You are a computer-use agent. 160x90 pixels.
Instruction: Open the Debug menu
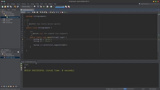[32, 4]
